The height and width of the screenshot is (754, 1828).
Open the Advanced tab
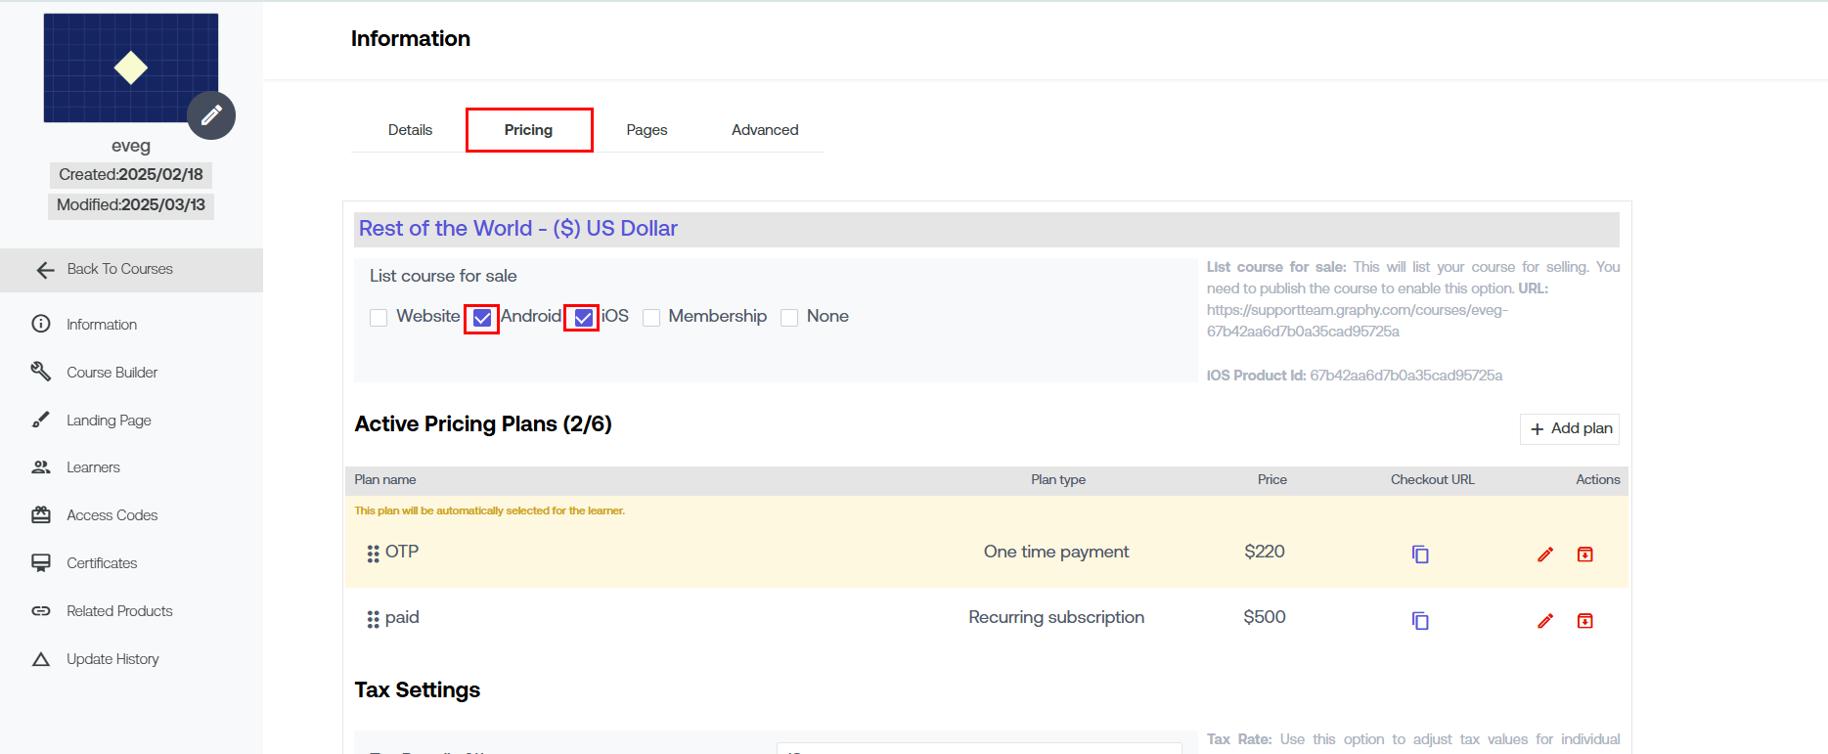765,130
